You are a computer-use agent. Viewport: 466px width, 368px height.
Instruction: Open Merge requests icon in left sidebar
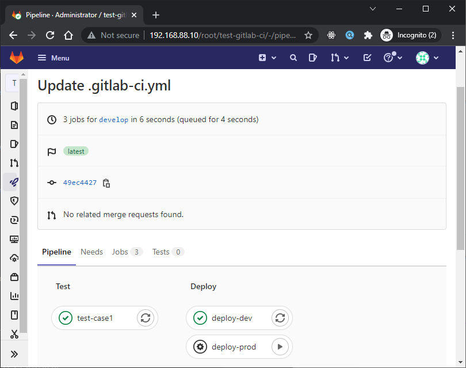click(14, 163)
